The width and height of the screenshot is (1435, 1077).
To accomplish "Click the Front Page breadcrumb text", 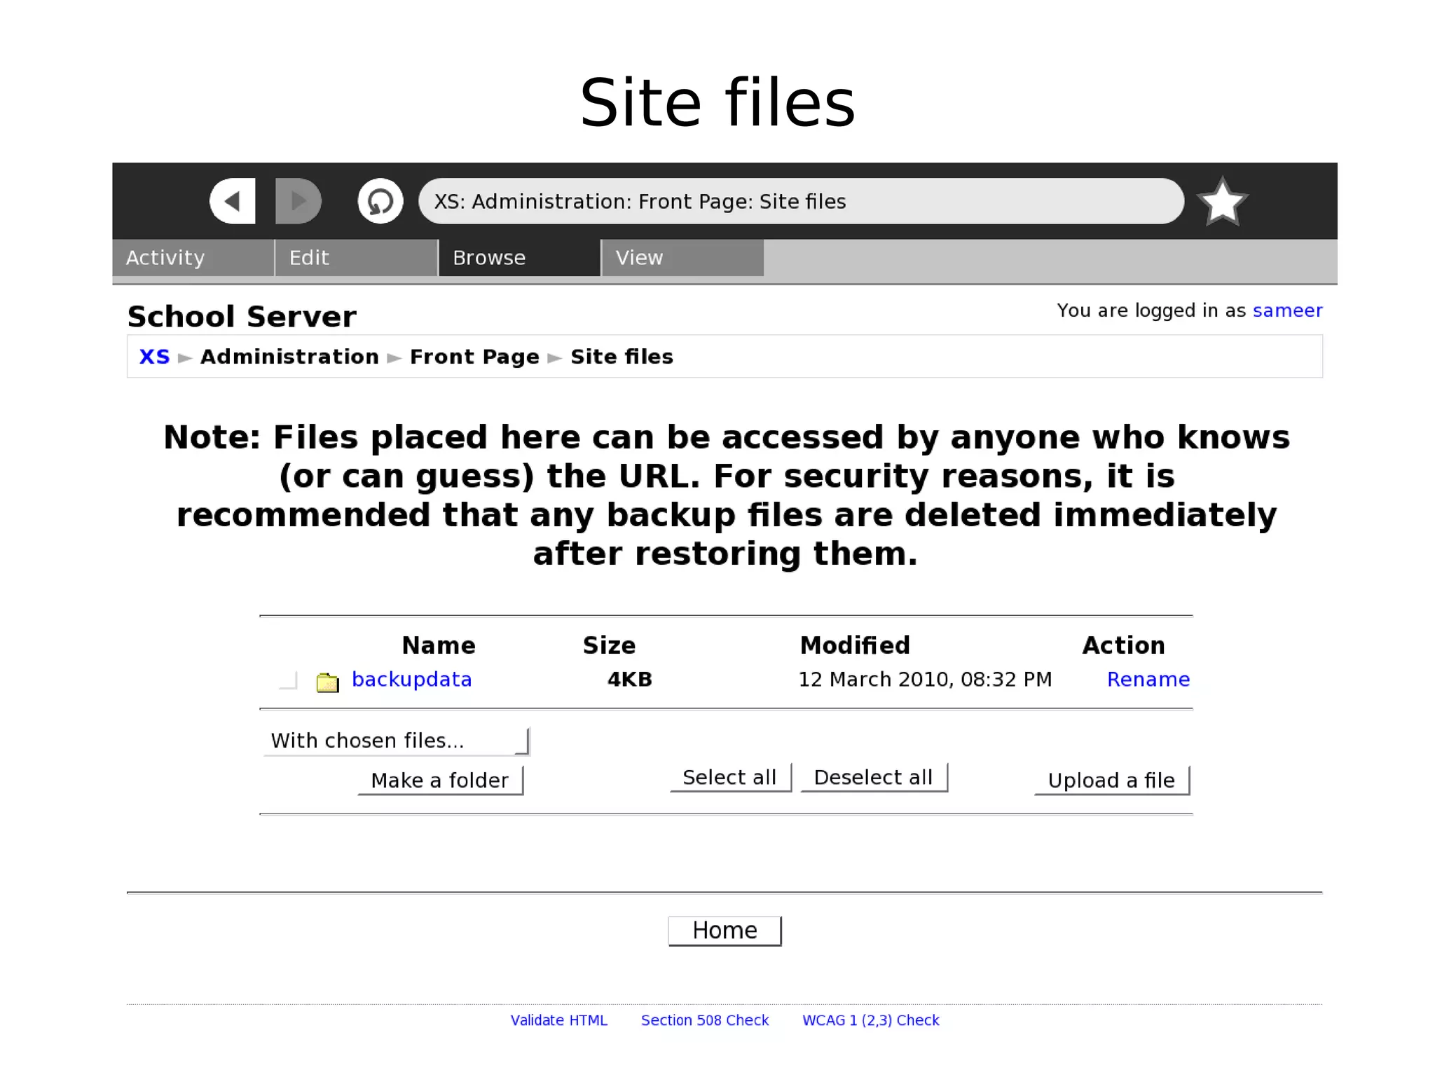I will [474, 357].
